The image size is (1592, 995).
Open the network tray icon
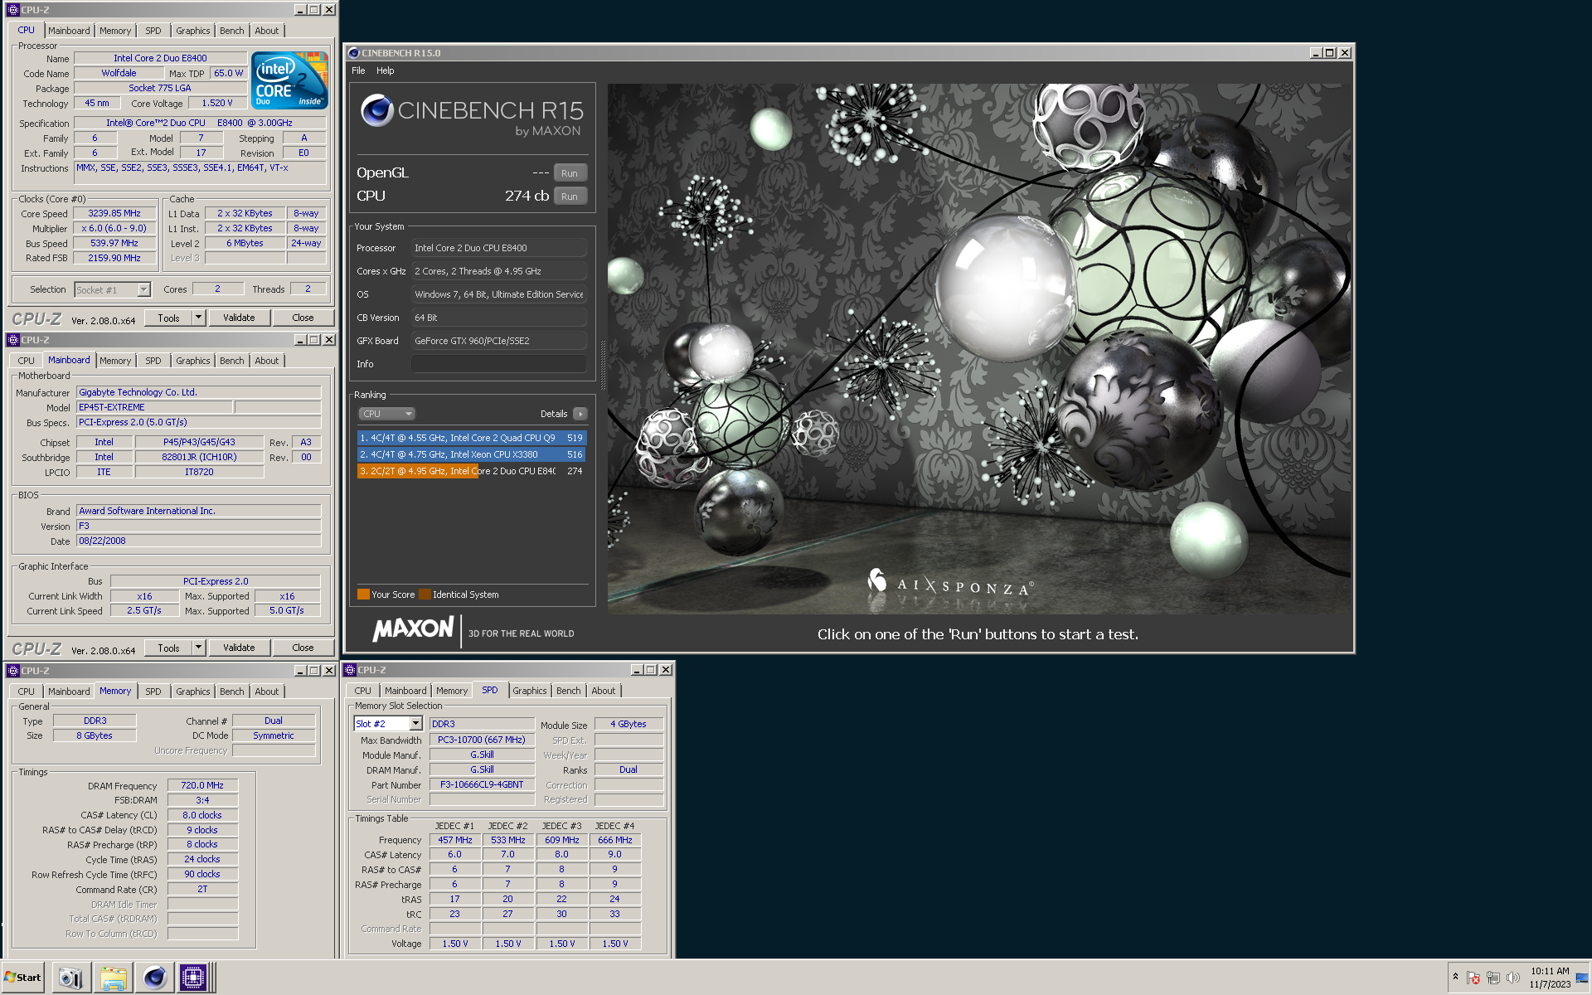(1493, 978)
